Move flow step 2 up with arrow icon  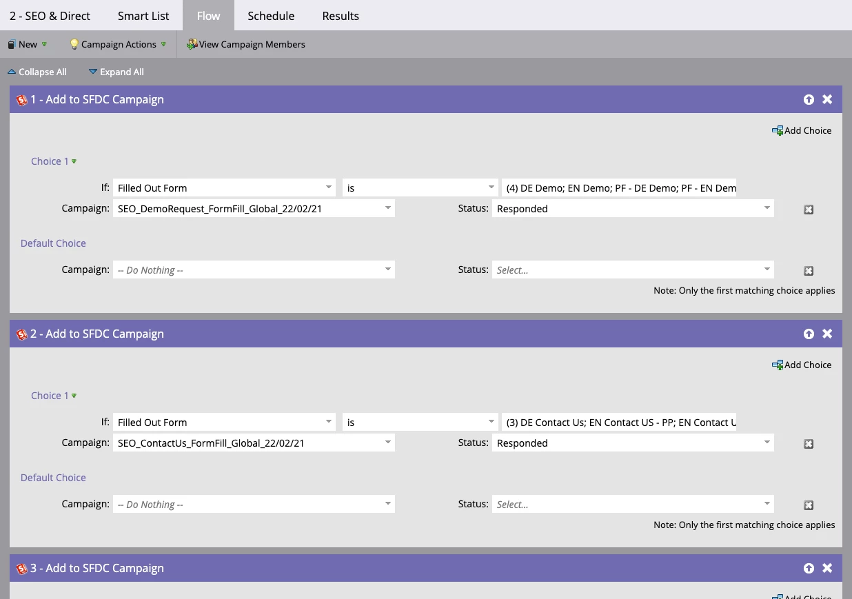[x=809, y=334]
